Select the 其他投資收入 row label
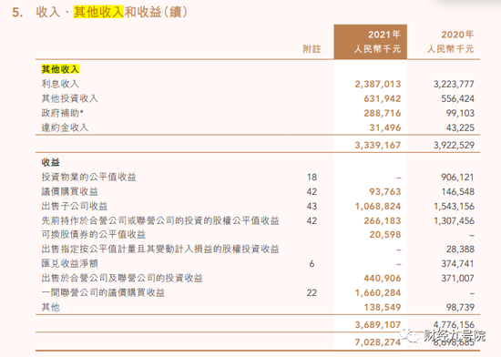This screenshot has height=357, width=501. pyautogui.click(x=69, y=98)
